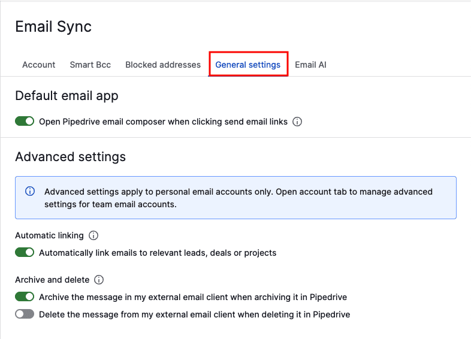Switch to the Account tab

tap(39, 65)
